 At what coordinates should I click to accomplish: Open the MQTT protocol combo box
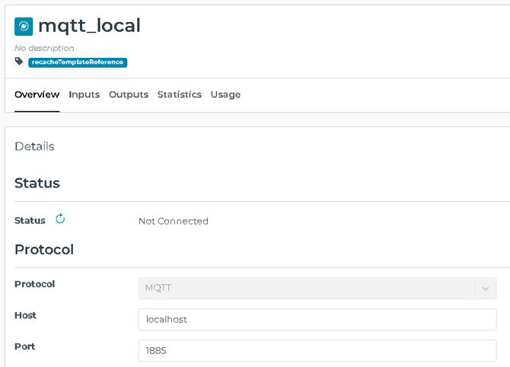tap(317, 289)
